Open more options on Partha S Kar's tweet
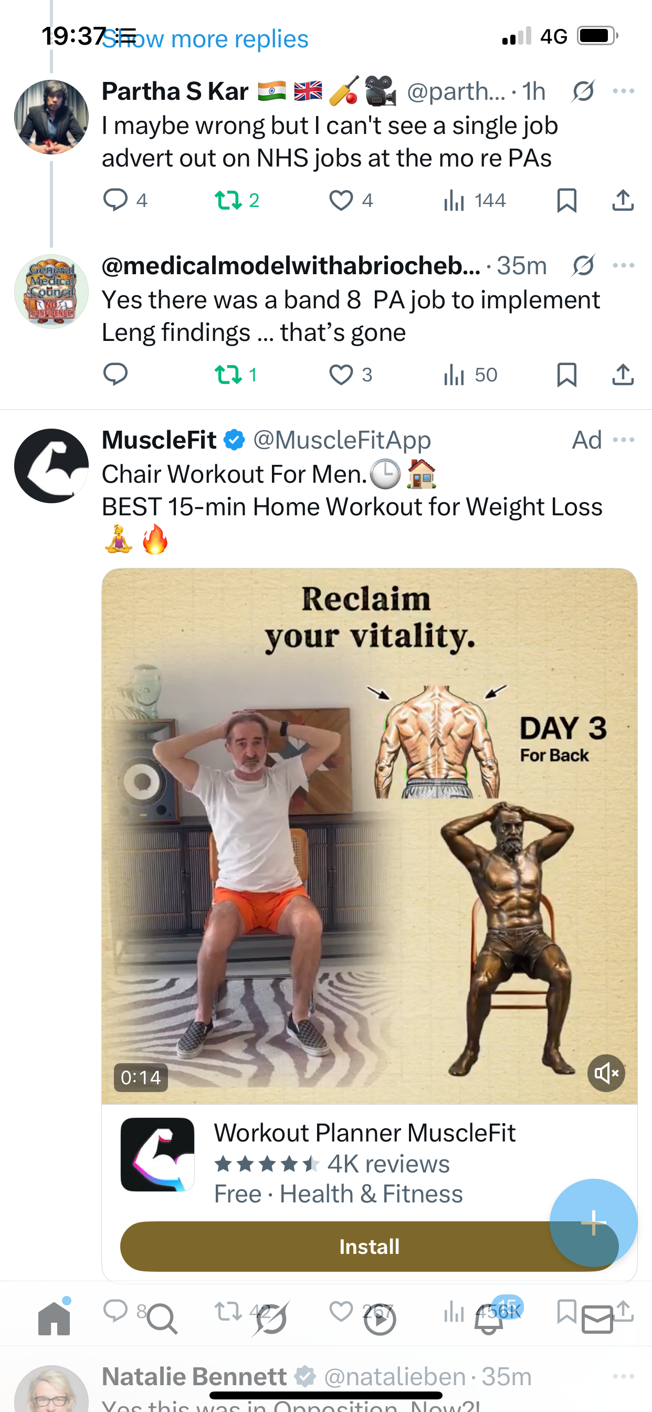Viewport: 652px width, 1412px height. click(624, 91)
